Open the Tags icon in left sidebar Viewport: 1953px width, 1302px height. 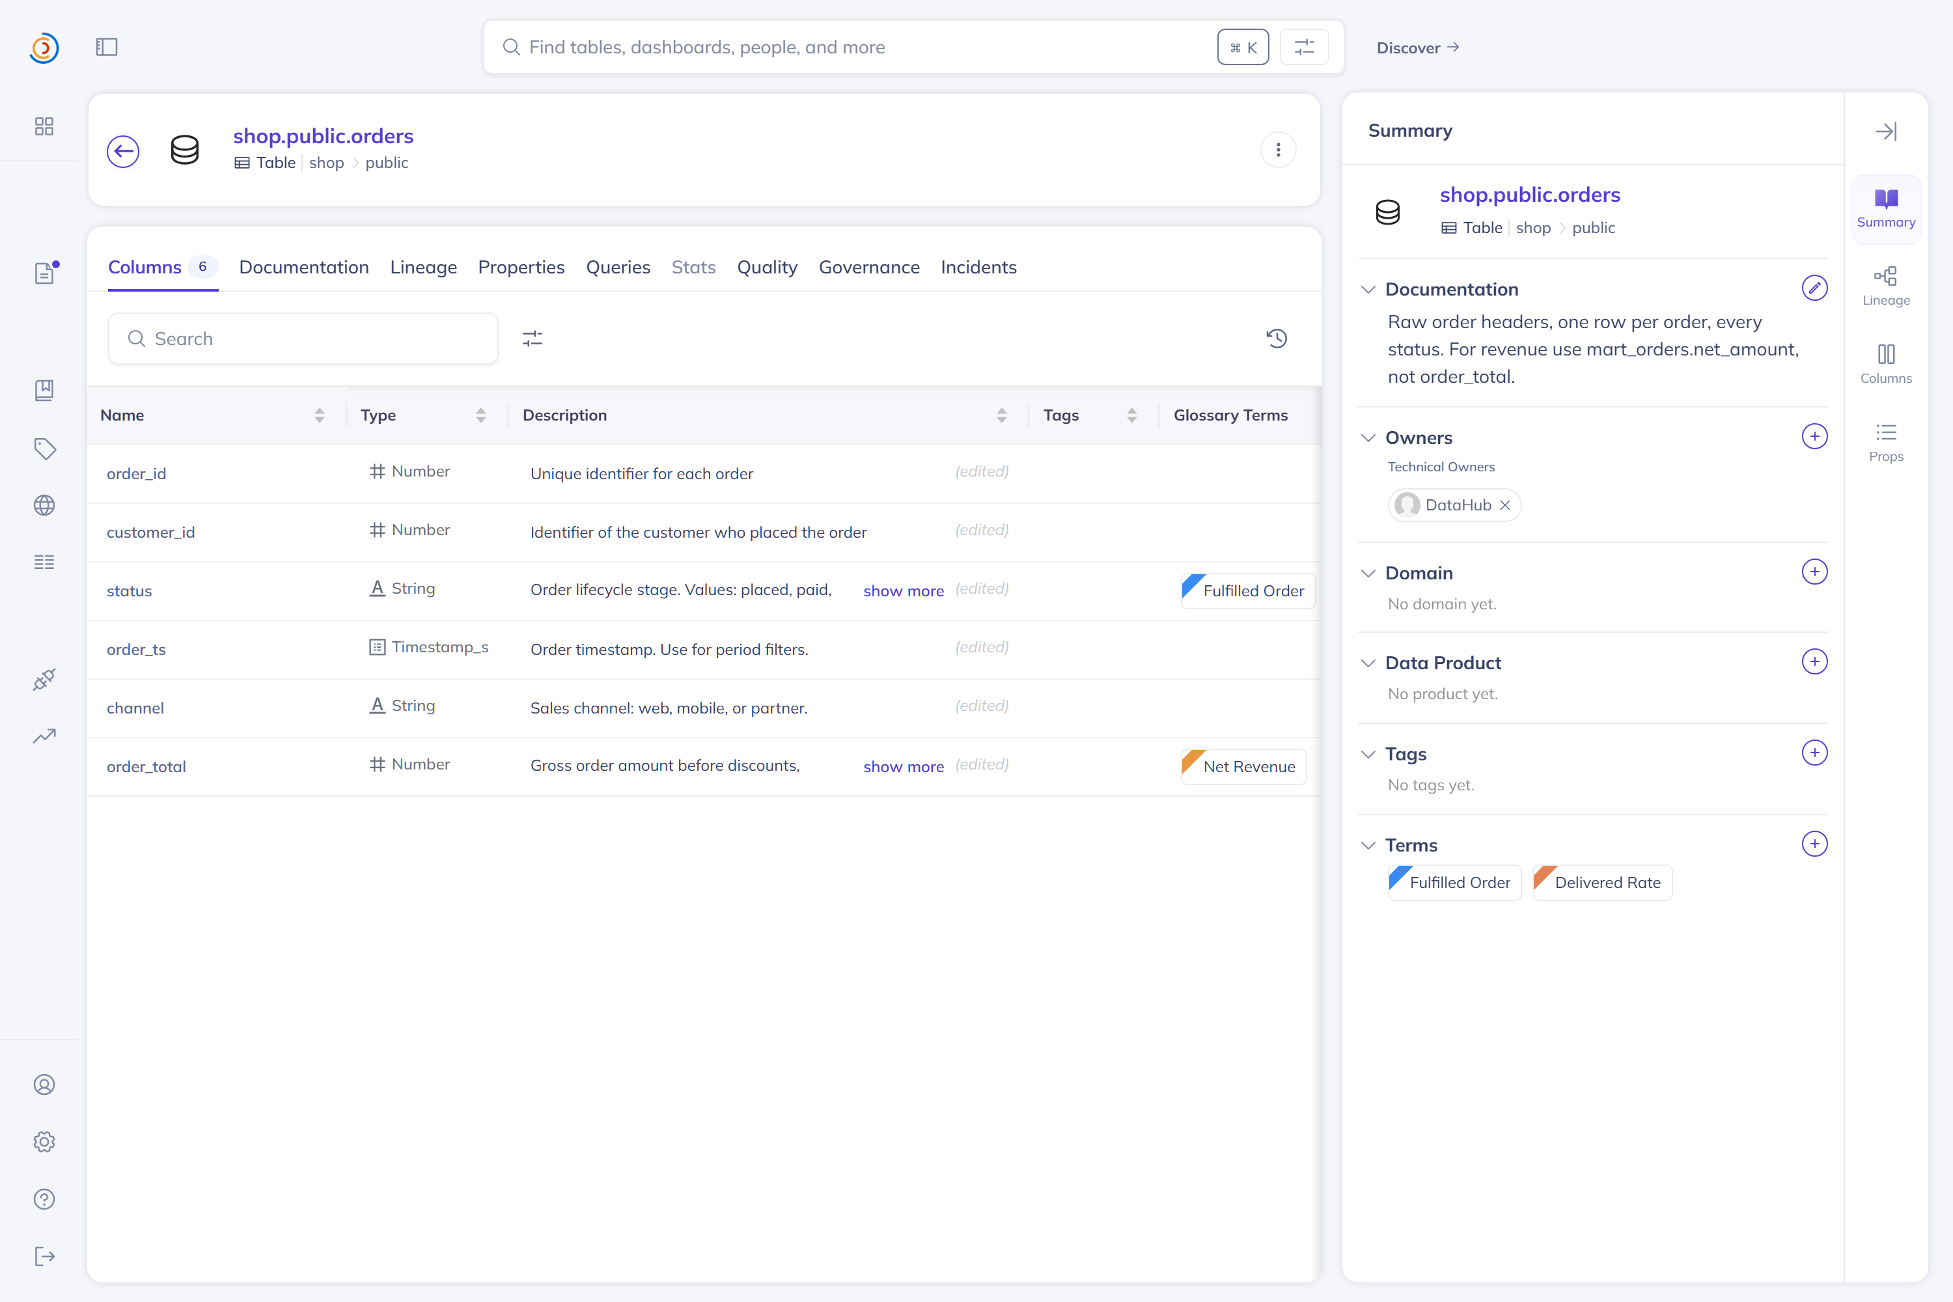click(x=45, y=449)
